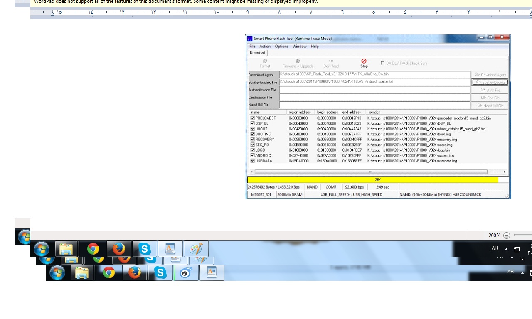The height and width of the screenshot is (319, 532).
Task: Open File Explorer in the taskbar row with the blue-eye icon
Action: (x=82, y=272)
